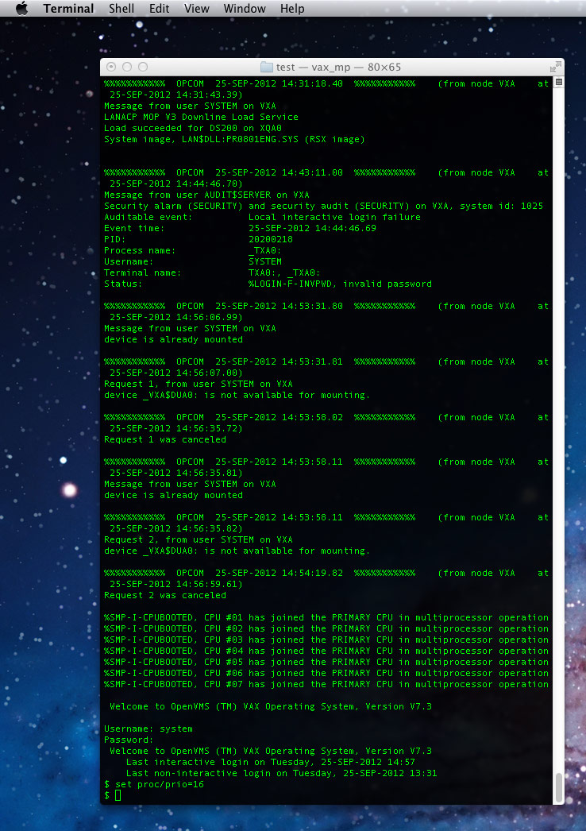
Task: Zoom the terminal window with third title button
Action: pyautogui.click(x=143, y=68)
